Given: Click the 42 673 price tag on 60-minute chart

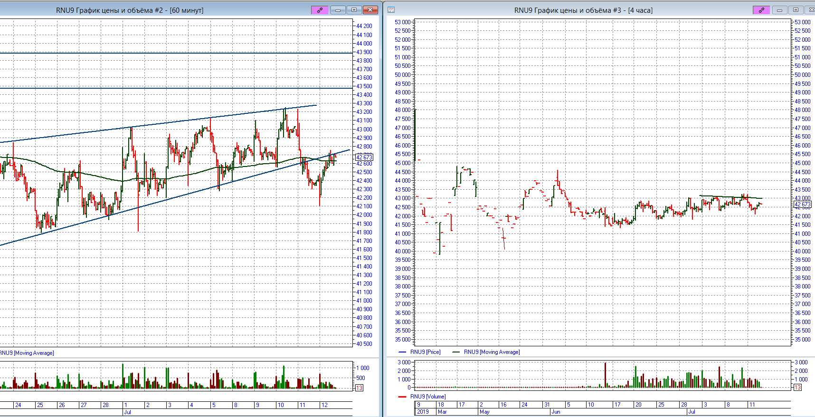Looking at the screenshot, I should pyautogui.click(x=364, y=157).
